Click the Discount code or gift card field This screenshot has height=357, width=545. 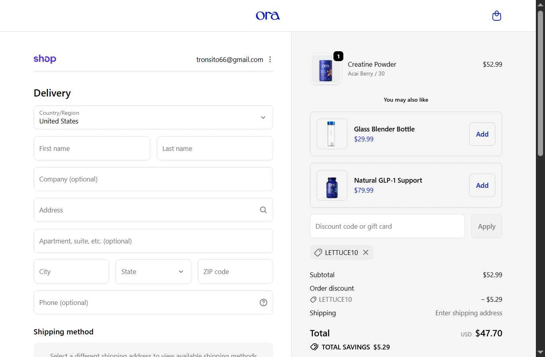coord(387,226)
